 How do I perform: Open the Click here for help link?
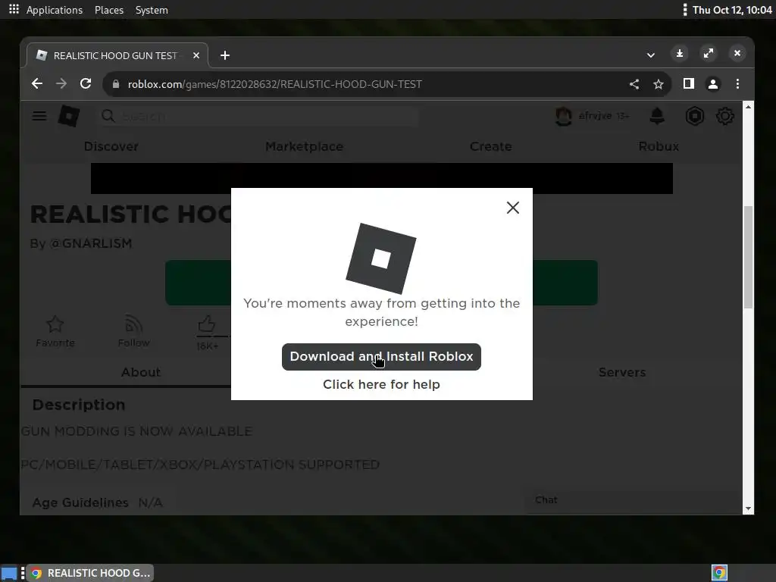pyautogui.click(x=381, y=384)
